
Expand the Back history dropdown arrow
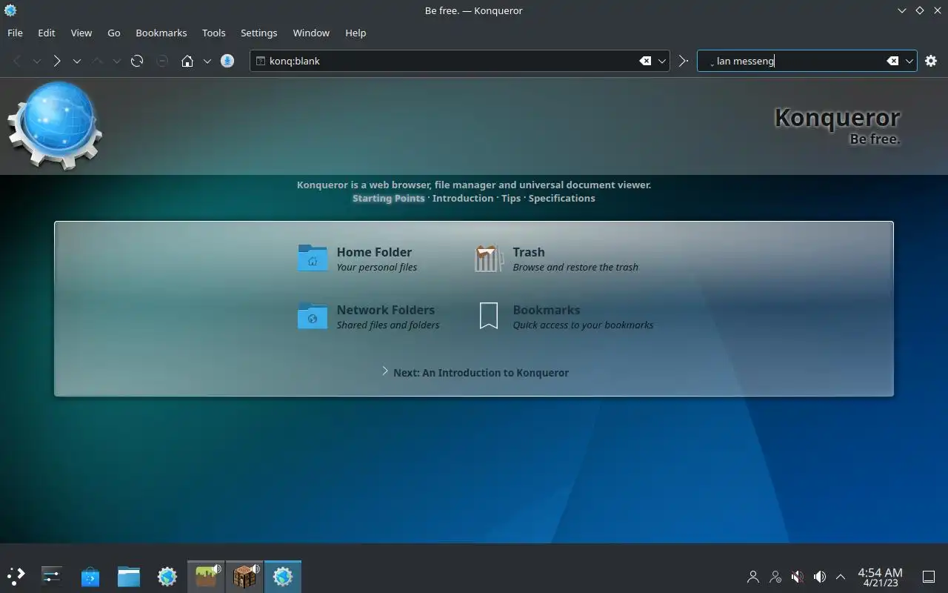[36, 61]
